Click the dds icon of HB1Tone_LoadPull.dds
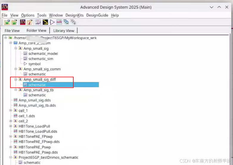The height and width of the screenshot is (165, 233). (x=15, y=131)
